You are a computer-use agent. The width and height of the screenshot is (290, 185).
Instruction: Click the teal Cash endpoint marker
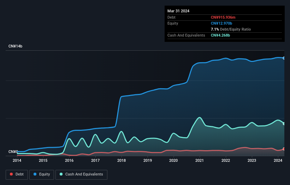coord(284,123)
